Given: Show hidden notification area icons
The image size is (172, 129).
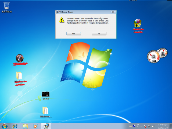Looking at the screenshot, I should tap(141, 126).
